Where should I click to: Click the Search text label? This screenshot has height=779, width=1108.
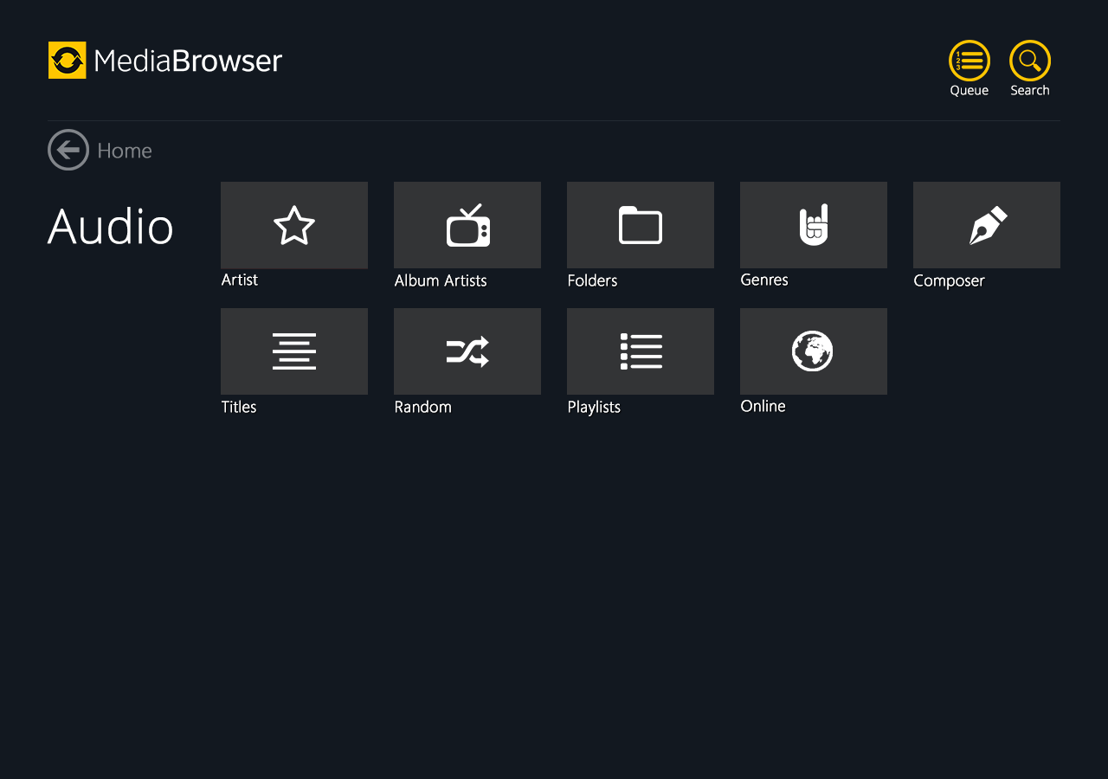1030,91
